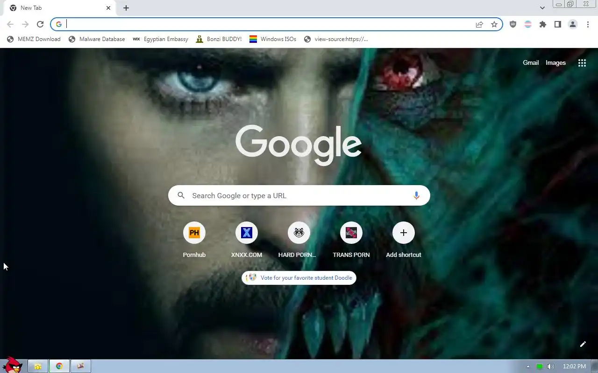Click the 12:02 PM taskbar clock
The height and width of the screenshot is (373, 598).
pos(575,366)
